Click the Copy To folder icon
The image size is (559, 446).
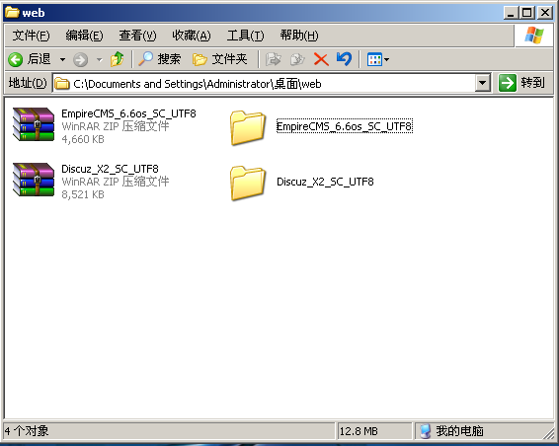297,59
